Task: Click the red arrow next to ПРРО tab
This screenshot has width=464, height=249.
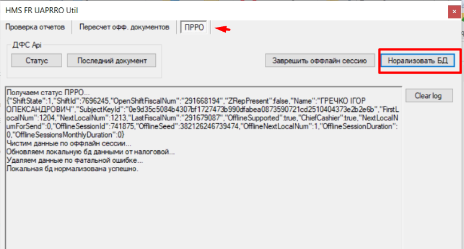Action: 222,29
